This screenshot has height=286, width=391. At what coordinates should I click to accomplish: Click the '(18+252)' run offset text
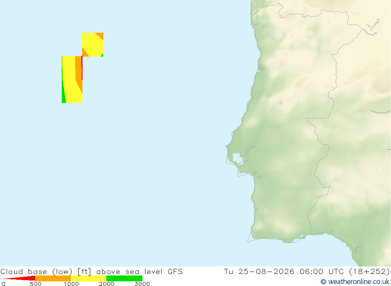click(369, 271)
